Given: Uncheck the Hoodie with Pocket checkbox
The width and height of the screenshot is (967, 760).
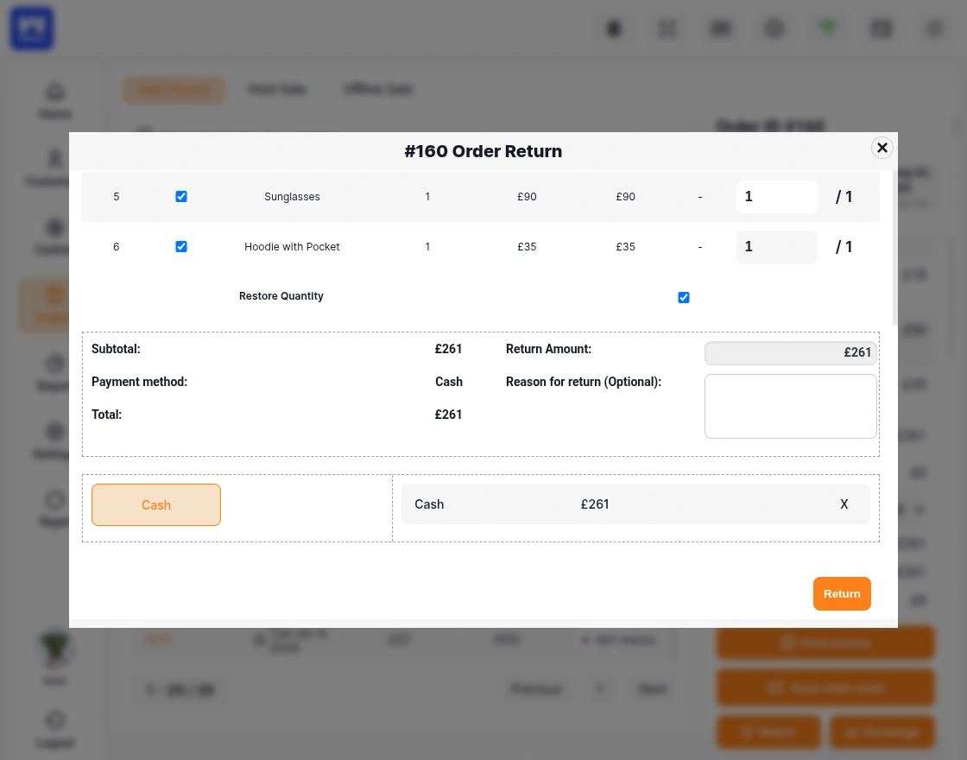Looking at the screenshot, I should (181, 246).
